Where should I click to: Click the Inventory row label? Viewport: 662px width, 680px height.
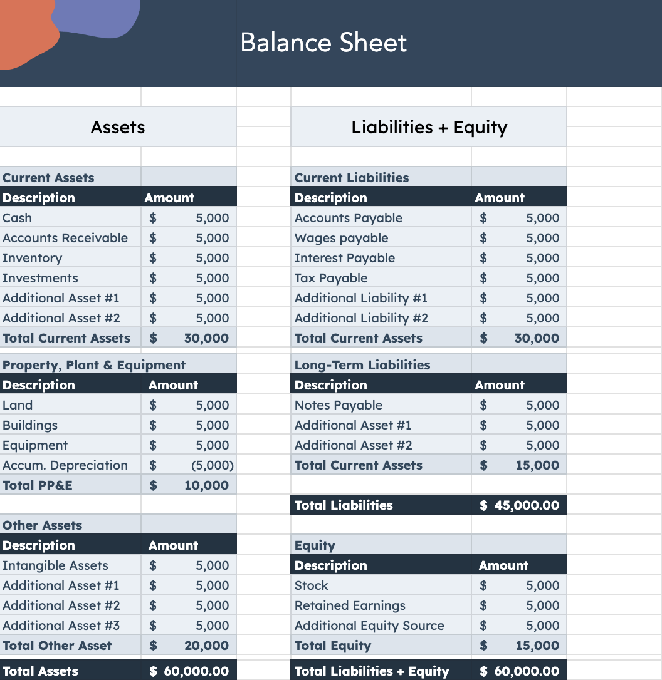click(x=70, y=258)
